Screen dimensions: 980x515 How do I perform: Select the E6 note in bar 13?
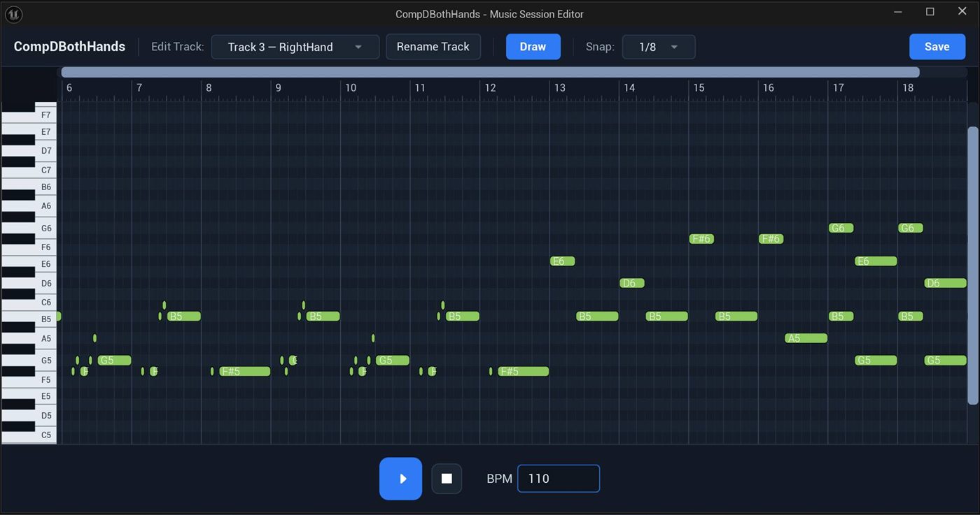tap(563, 261)
